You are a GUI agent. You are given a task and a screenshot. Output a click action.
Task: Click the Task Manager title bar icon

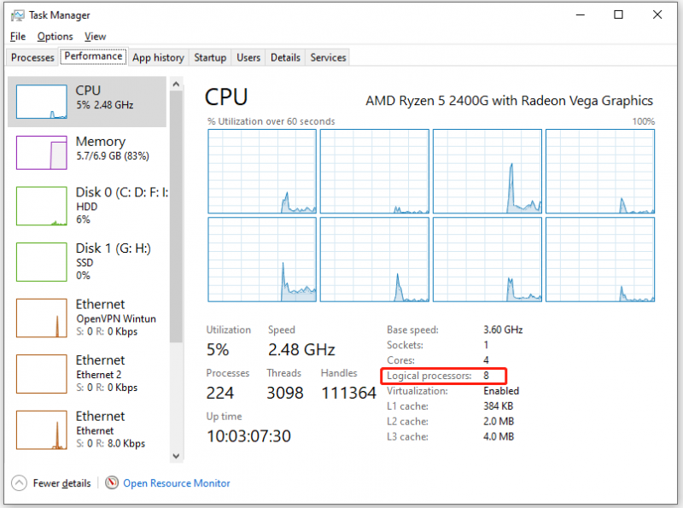click(x=17, y=15)
